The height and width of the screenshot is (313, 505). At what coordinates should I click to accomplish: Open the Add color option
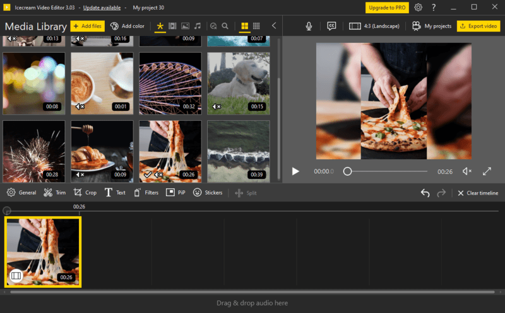point(128,26)
